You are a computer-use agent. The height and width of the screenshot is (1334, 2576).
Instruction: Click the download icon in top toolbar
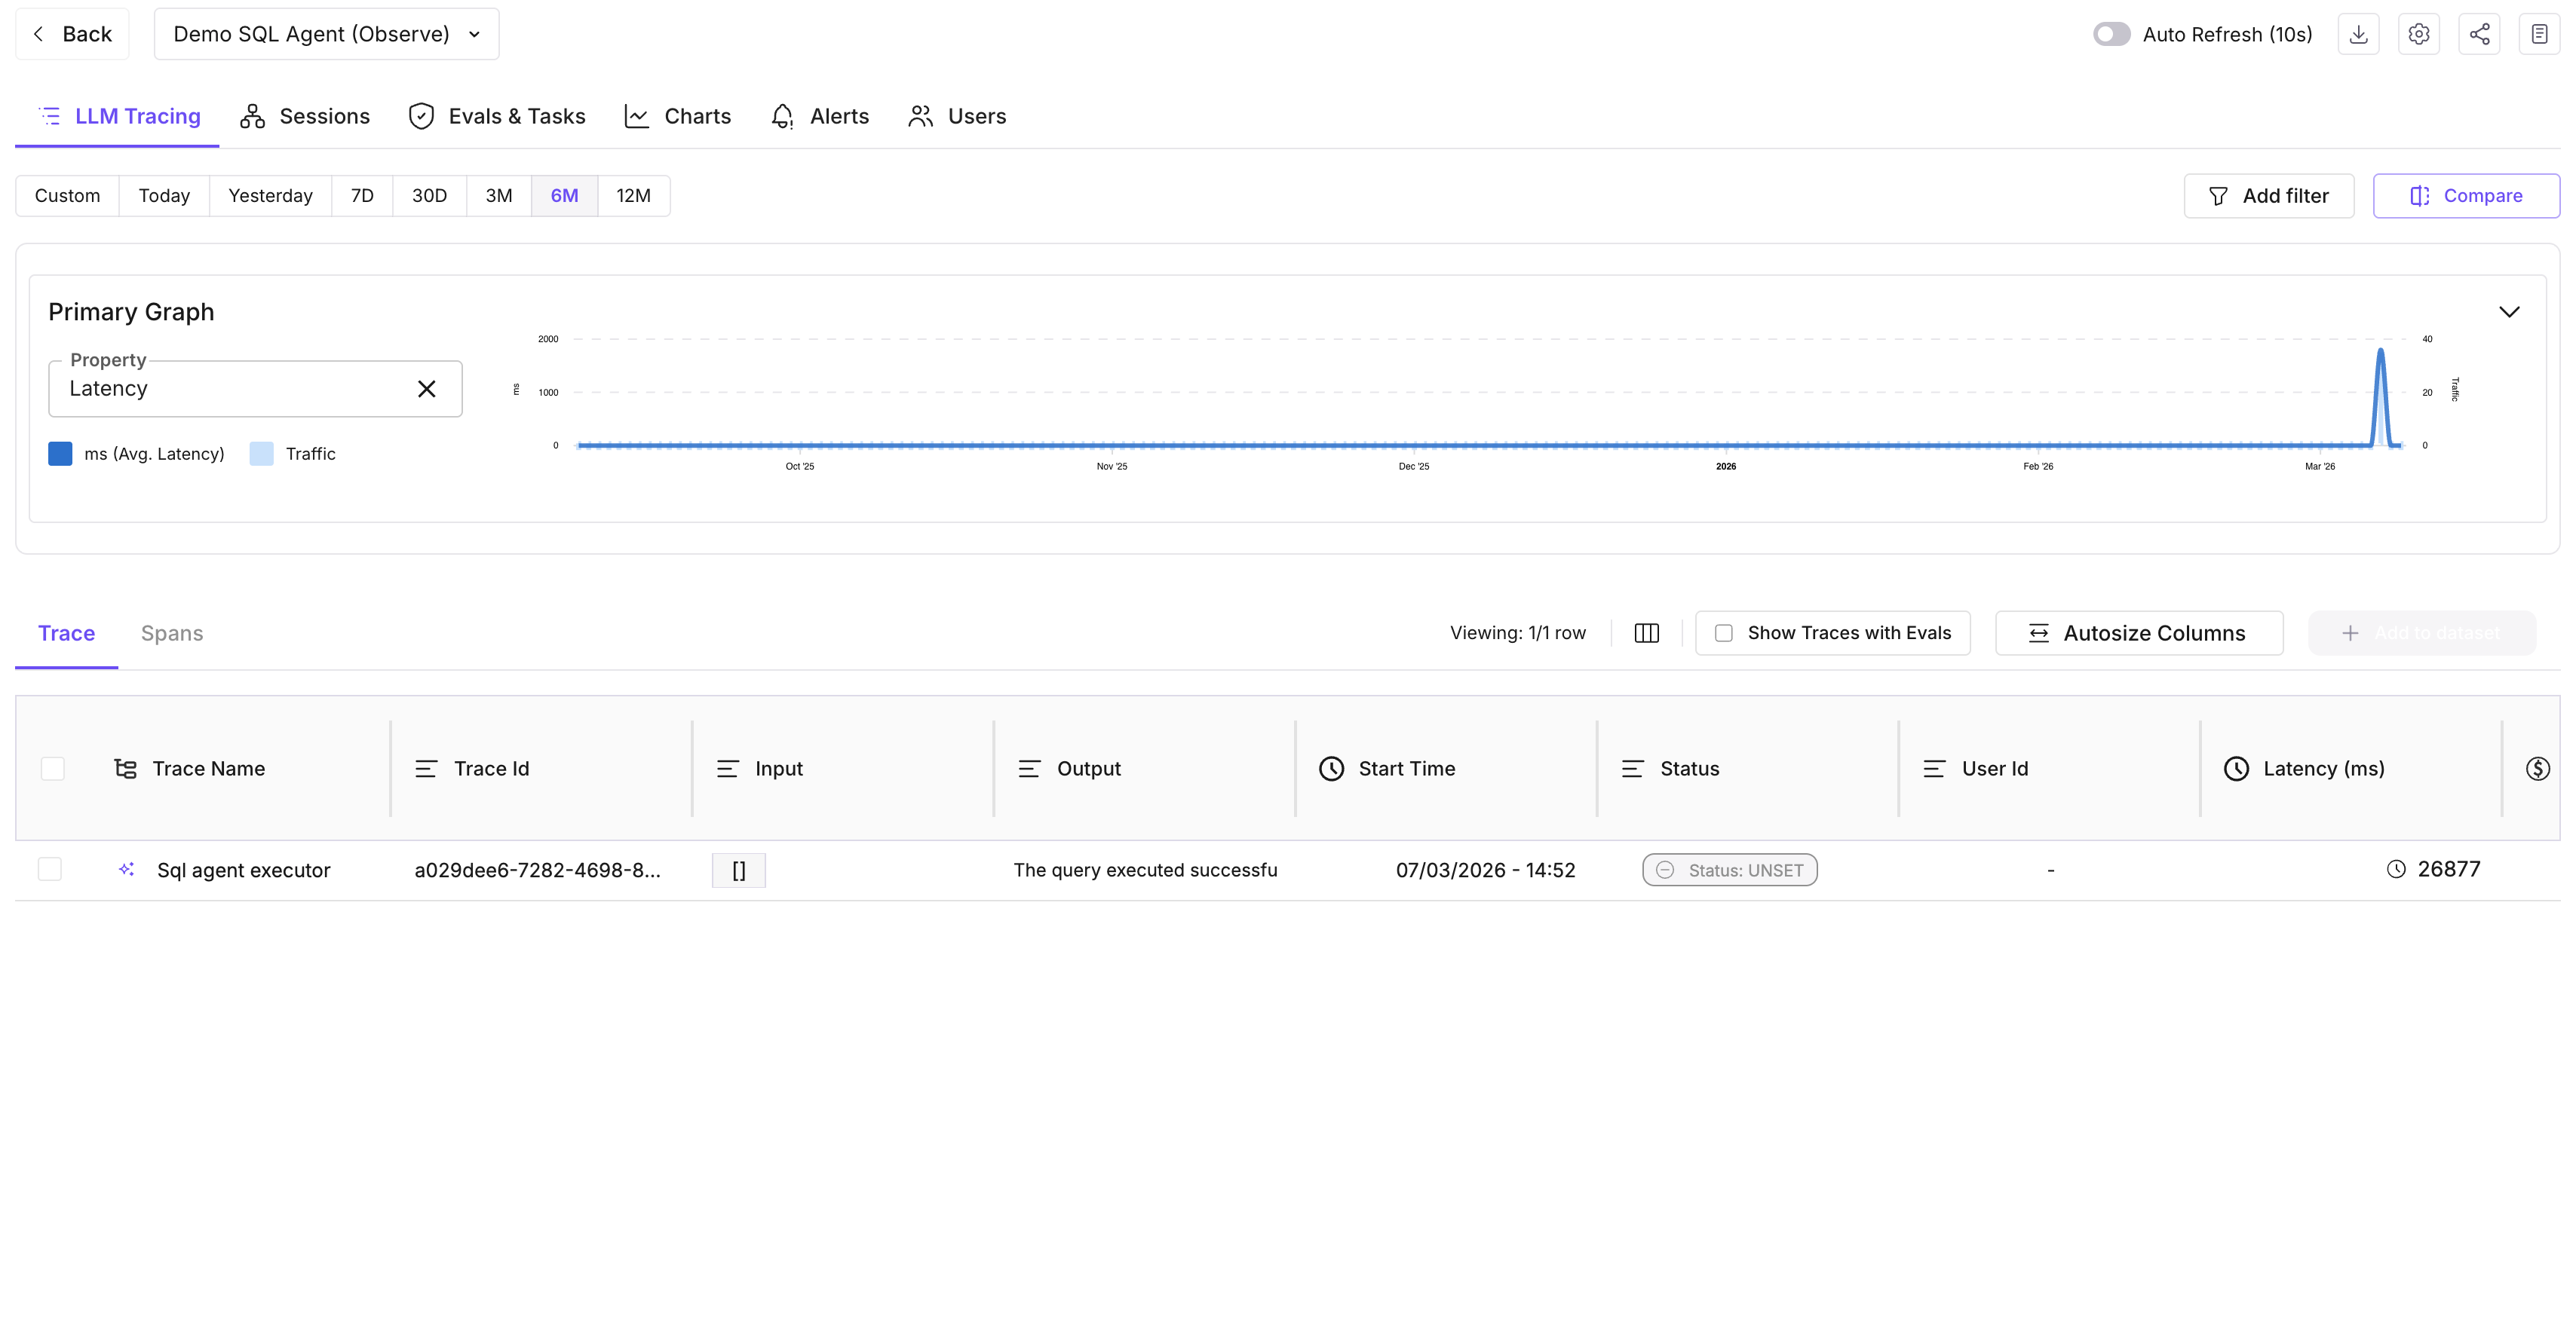pyautogui.click(x=2358, y=34)
